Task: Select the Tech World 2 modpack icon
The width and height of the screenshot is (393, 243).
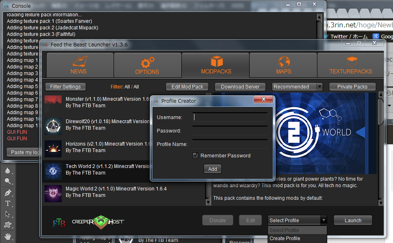Action: coord(53,171)
